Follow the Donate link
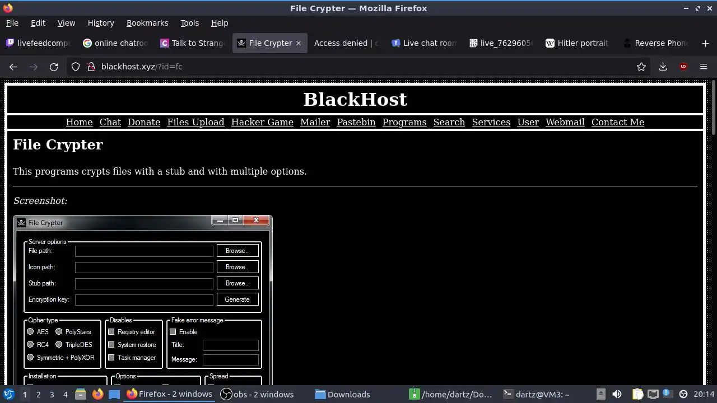This screenshot has width=717, height=403. tap(144, 122)
